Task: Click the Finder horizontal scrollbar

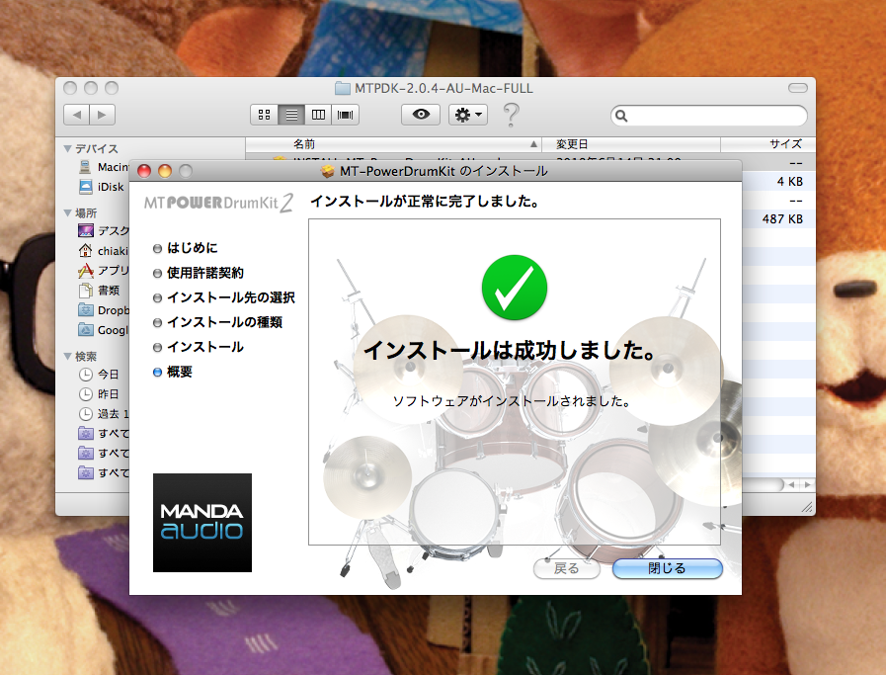Action: [763, 485]
